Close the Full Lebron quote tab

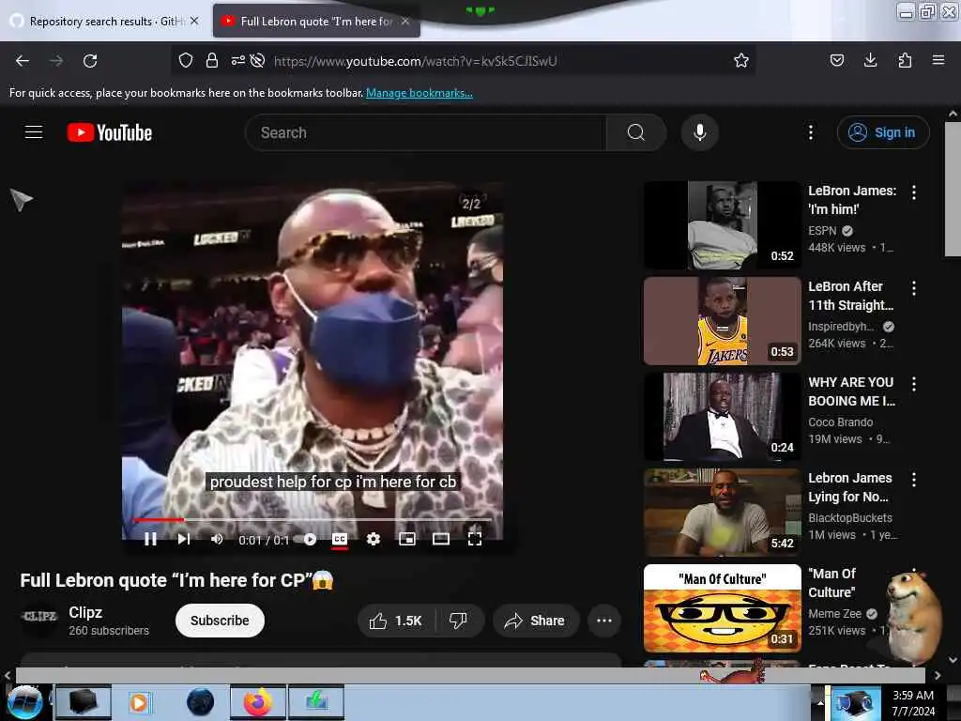pyautogui.click(x=405, y=21)
